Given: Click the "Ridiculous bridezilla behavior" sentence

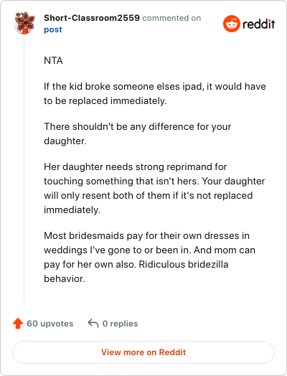Looking at the screenshot, I should point(136,271).
